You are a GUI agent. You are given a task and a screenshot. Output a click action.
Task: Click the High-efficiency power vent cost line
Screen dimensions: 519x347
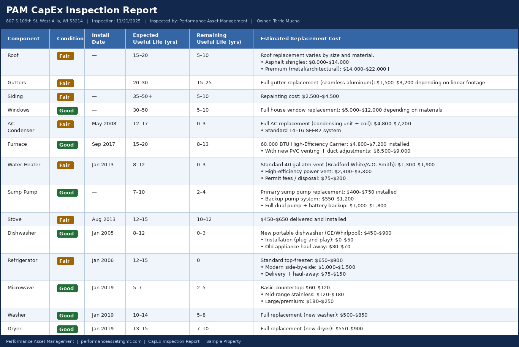[316, 172]
